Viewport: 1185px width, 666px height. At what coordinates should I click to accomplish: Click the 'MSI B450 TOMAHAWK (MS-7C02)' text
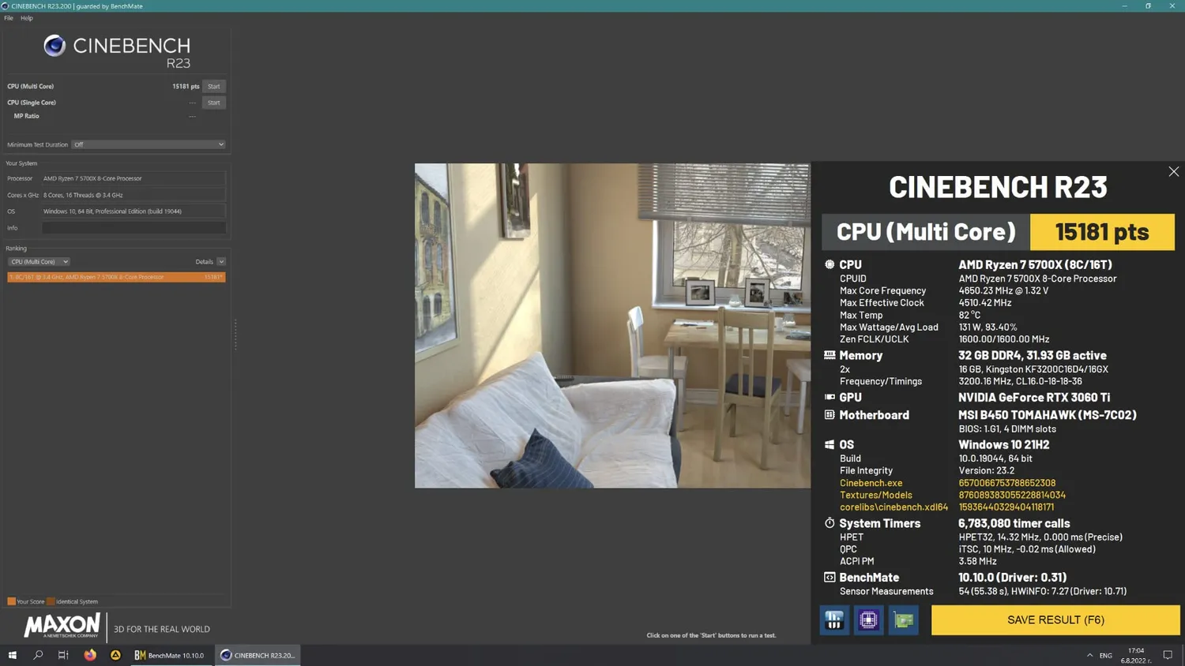(1048, 415)
